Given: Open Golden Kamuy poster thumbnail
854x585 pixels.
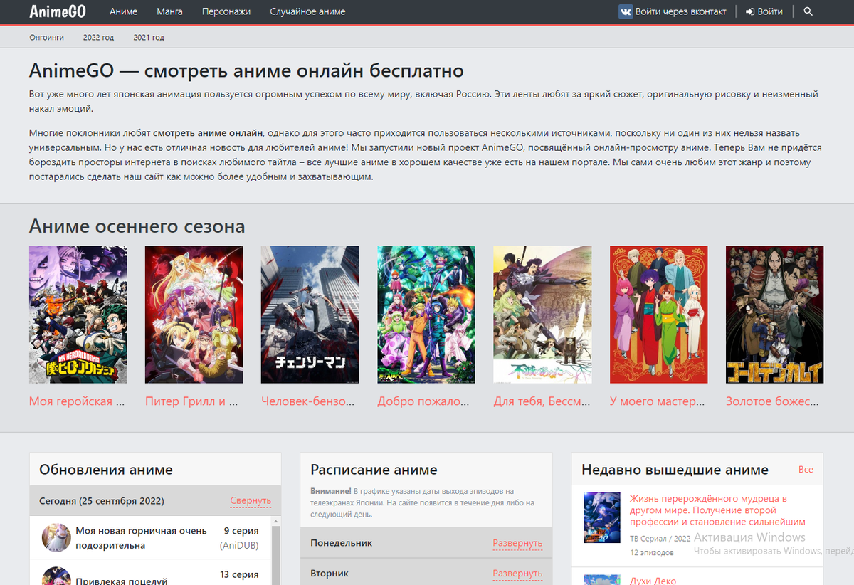Looking at the screenshot, I should pos(775,315).
